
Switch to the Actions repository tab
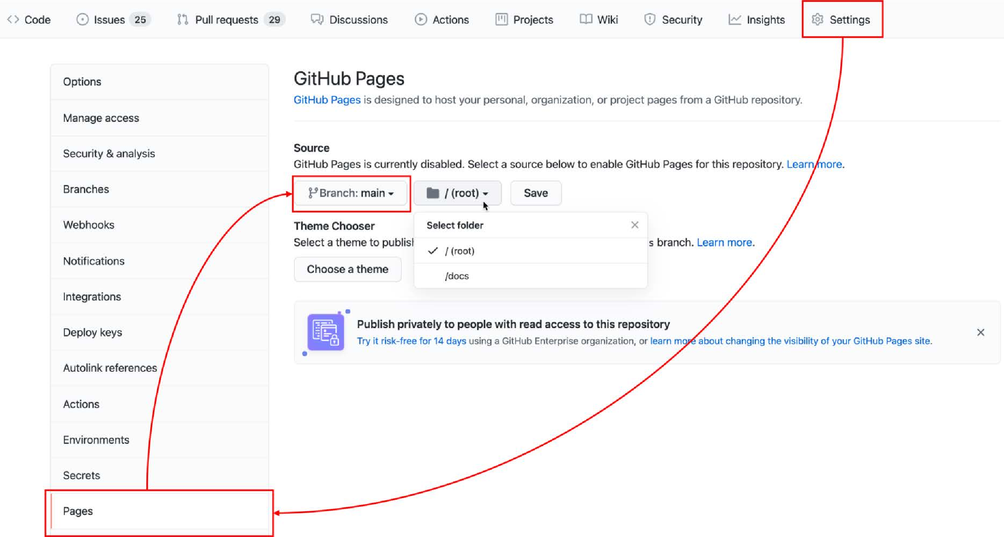tap(441, 20)
